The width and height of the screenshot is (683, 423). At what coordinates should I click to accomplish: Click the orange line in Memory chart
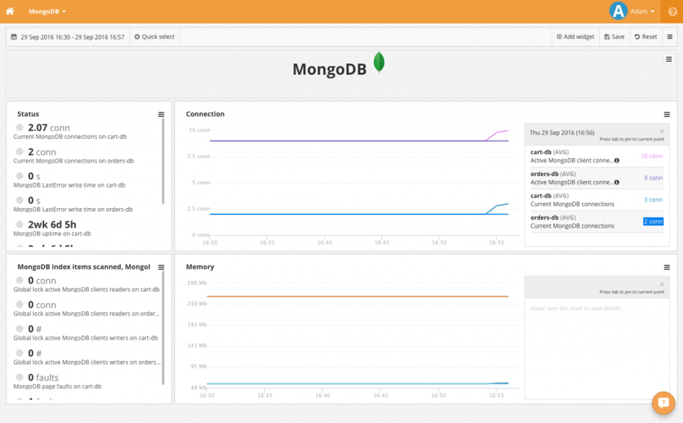click(357, 296)
